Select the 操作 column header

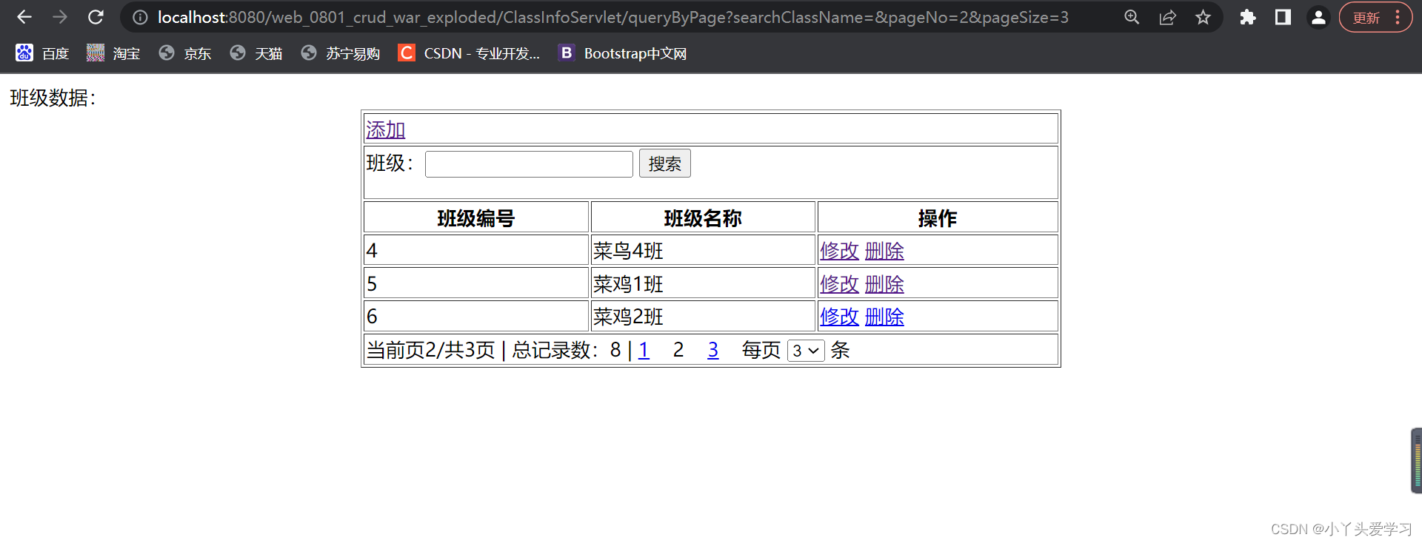tap(938, 217)
